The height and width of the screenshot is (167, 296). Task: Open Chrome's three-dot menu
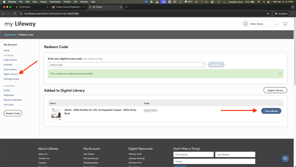click(293, 14)
